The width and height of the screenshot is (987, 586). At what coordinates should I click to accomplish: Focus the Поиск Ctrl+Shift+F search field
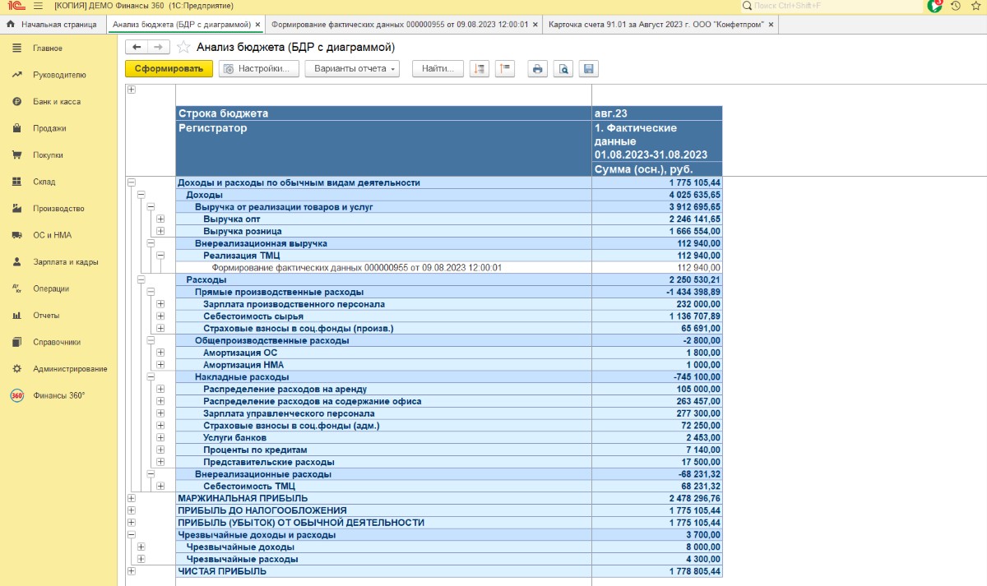pos(831,6)
